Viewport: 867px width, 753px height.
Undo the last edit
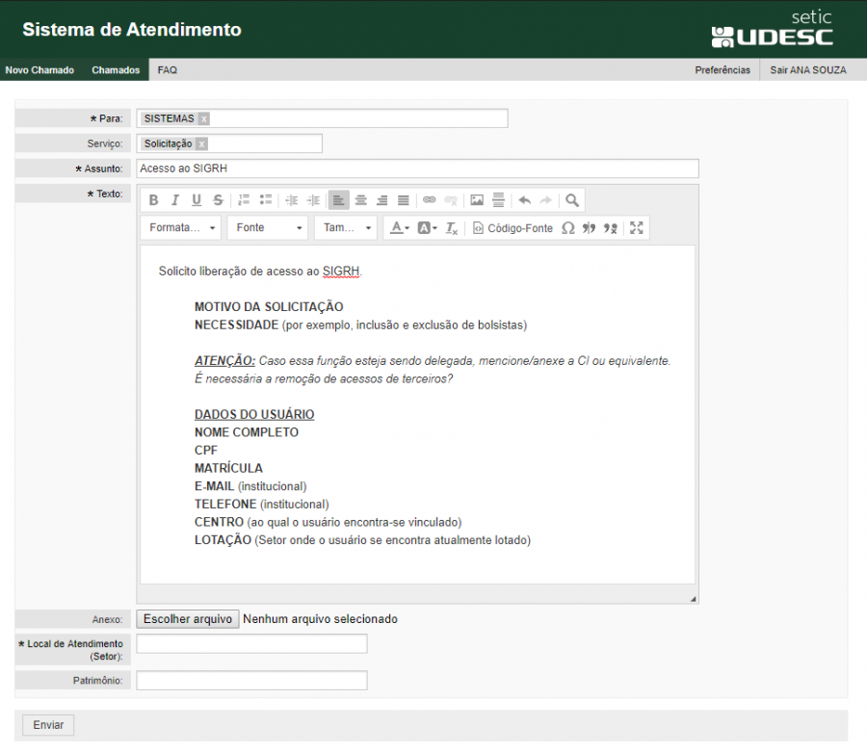click(x=524, y=200)
